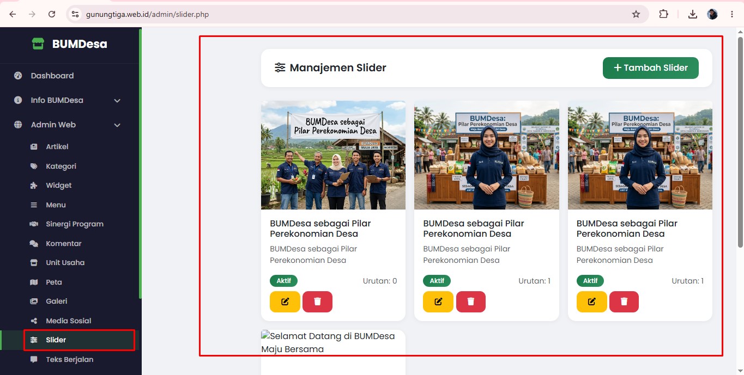The width and height of the screenshot is (744, 375).
Task: Open Komentar in the sidebar
Action: point(70,243)
